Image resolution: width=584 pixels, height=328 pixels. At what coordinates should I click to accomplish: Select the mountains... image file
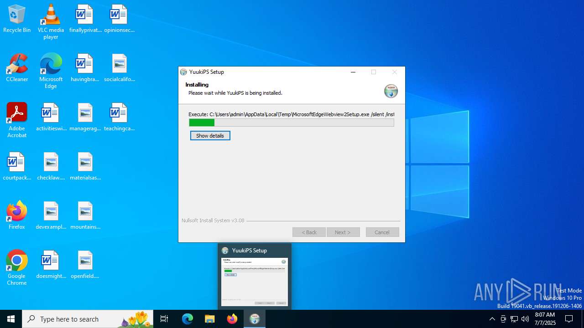pyautogui.click(x=85, y=216)
